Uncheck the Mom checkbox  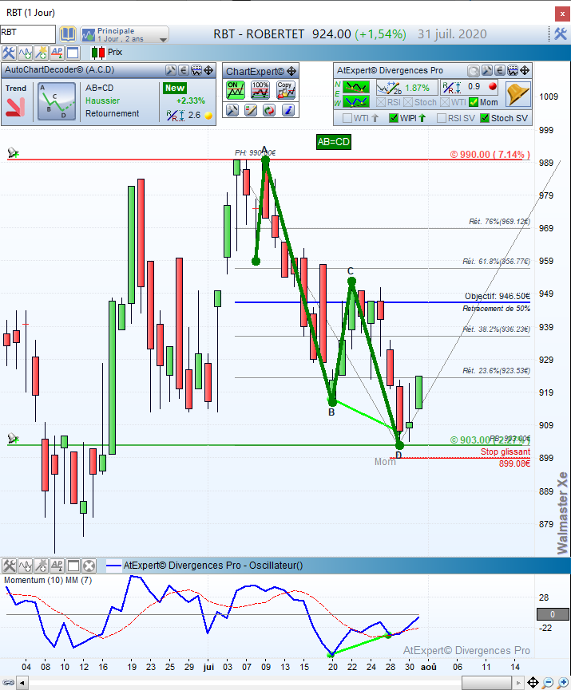tap(474, 103)
